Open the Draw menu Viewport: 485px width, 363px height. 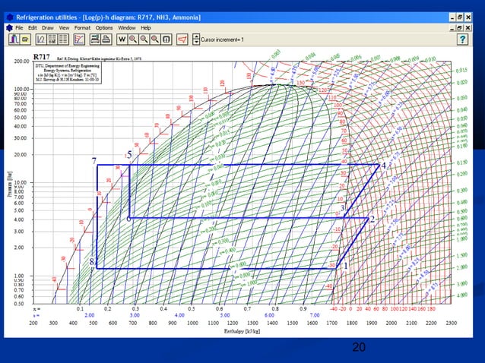click(48, 27)
